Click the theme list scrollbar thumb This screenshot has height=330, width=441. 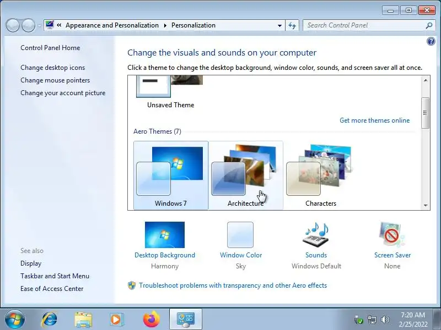pyautogui.click(x=425, y=113)
